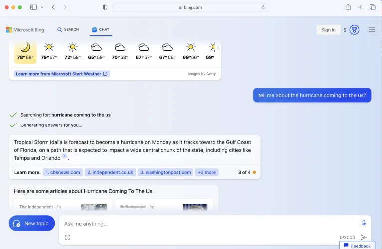Open a new Safari tab with plus icon
This screenshot has height=249, width=382.
360,7
